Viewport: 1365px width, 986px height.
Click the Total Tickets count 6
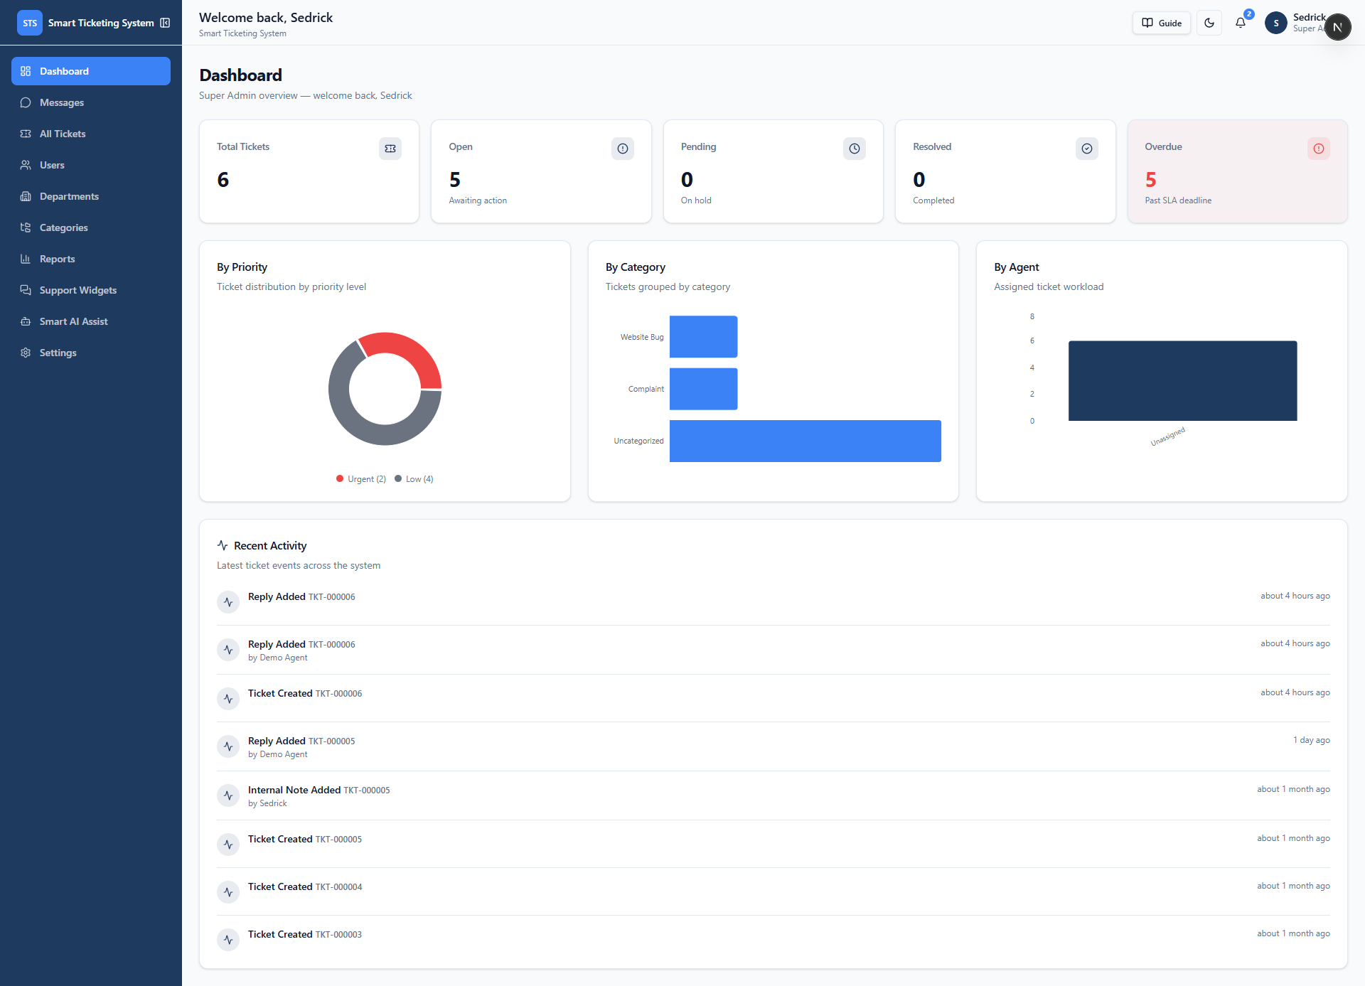click(223, 180)
